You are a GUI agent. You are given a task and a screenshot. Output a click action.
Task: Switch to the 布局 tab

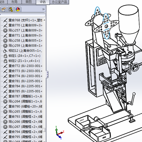click(14, 2)
